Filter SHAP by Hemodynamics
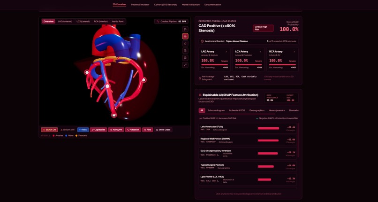This screenshot has width=378, height=202. coord(277,110)
